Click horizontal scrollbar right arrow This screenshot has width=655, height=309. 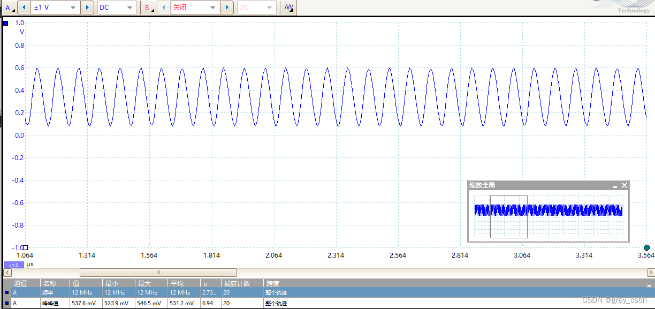pyautogui.click(x=650, y=273)
